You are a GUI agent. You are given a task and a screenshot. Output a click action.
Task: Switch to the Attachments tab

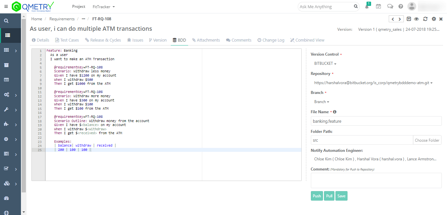tap(206, 40)
